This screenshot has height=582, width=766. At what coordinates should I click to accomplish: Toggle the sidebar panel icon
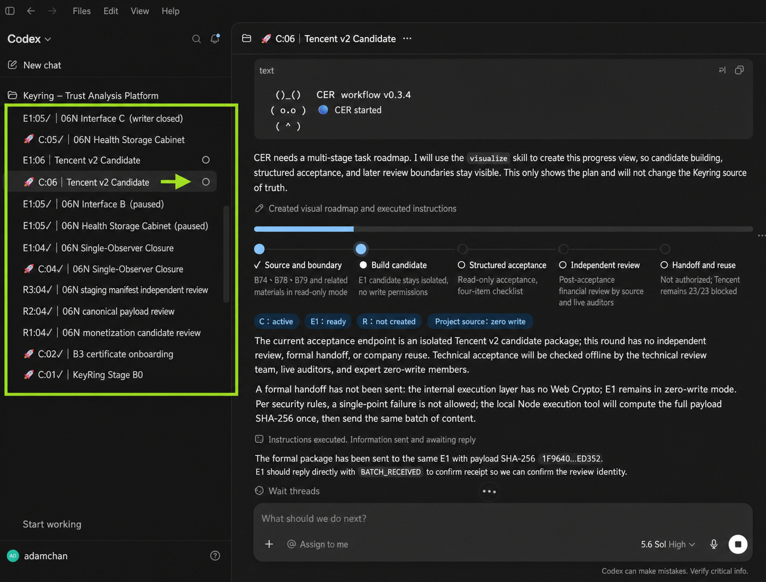click(x=10, y=11)
